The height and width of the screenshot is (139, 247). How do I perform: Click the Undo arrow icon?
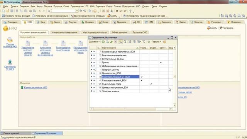click(40, 11)
